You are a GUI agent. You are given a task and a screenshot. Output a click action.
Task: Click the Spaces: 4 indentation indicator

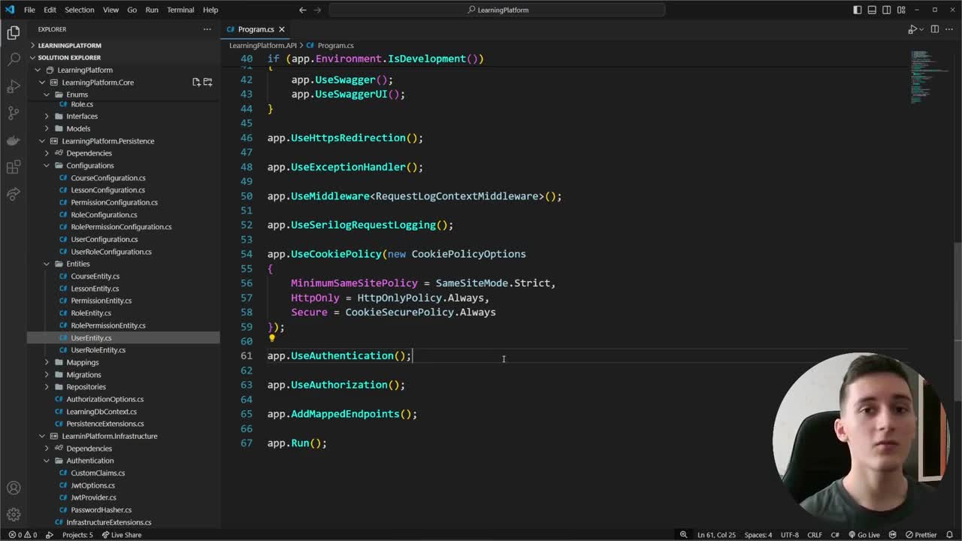pyautogui.click(x=758, y=535)
